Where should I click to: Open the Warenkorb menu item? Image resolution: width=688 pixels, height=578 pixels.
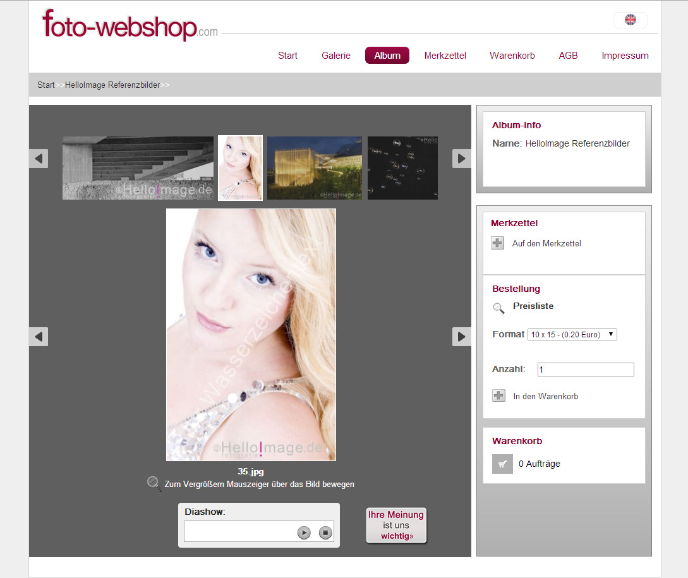(x=512, y=56)
